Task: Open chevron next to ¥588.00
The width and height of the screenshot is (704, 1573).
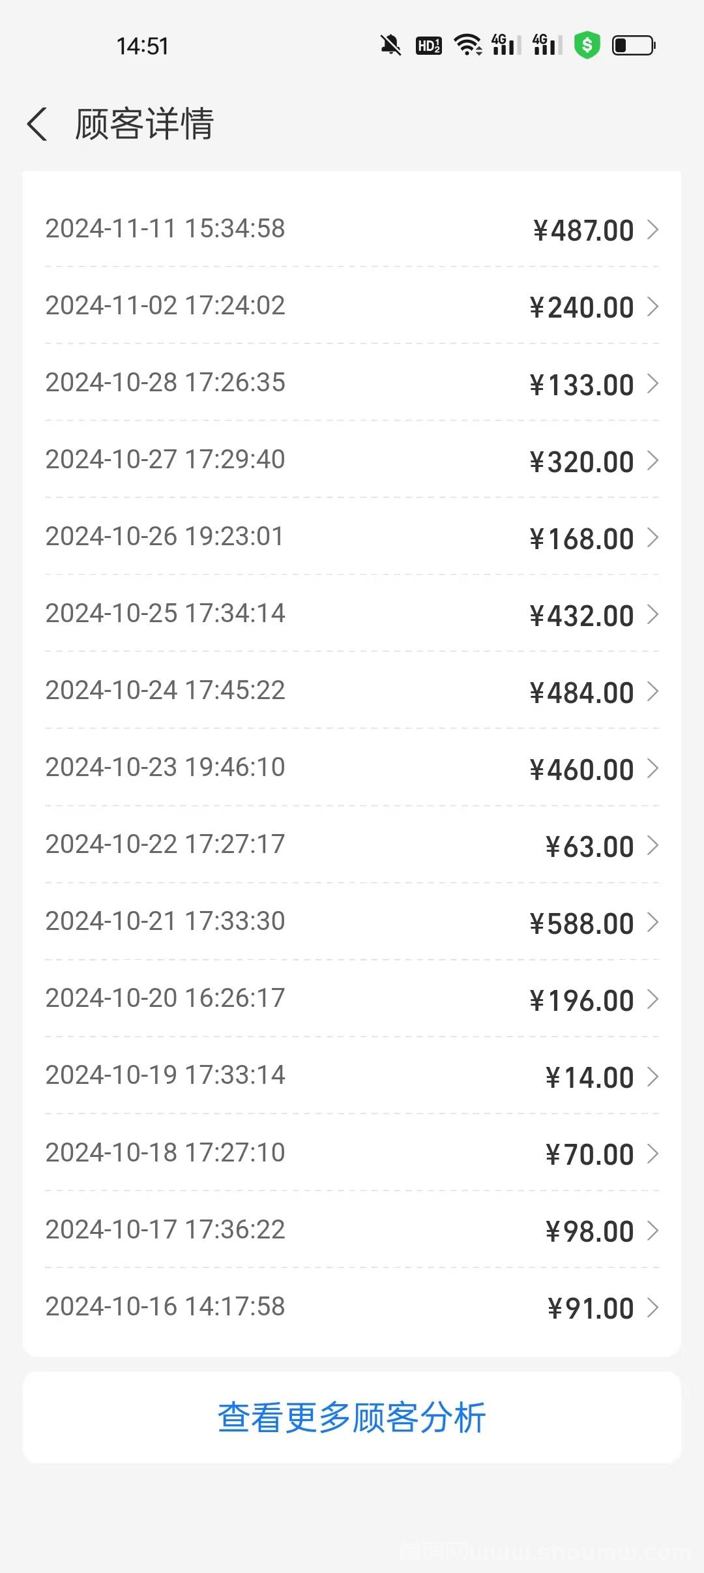Action: pos(653,922)
